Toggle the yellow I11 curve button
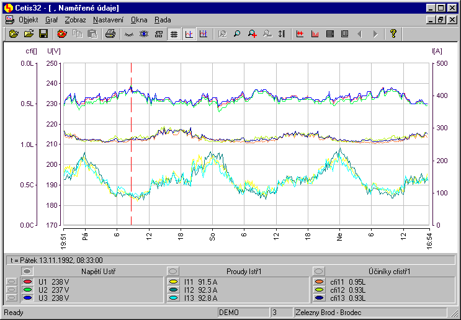Viewport: 461px width, 320px height. 174,282
